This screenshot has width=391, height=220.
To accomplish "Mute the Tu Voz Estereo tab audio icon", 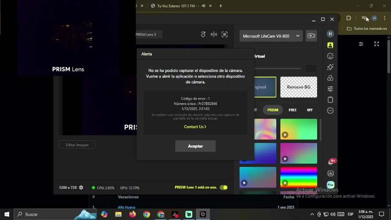I will pos(204,6).
